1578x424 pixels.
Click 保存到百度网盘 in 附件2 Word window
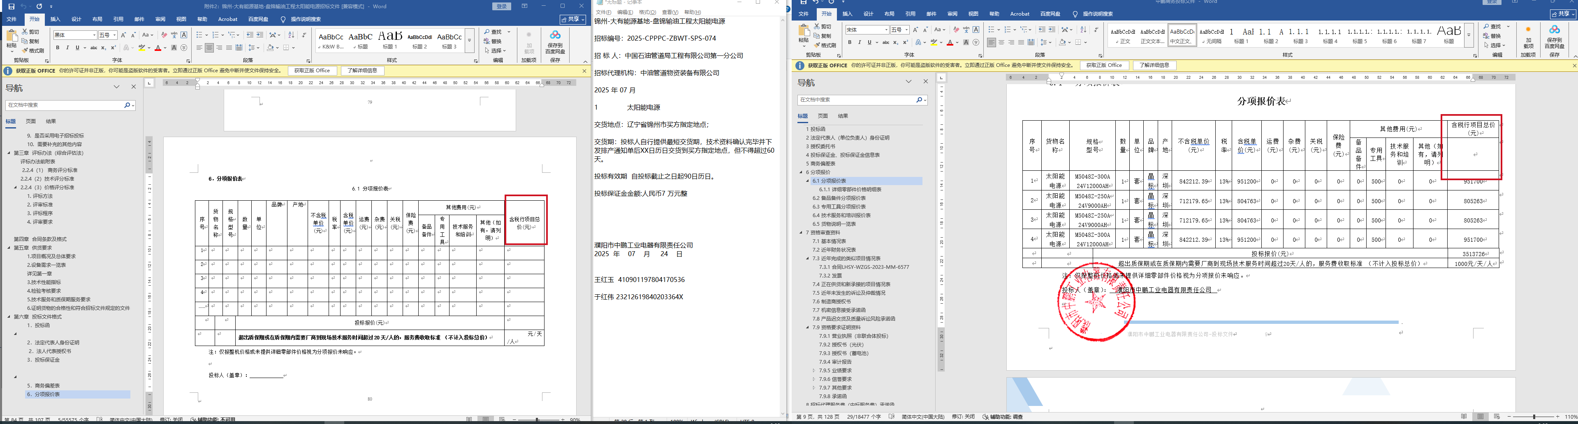click(x=555, y=42)
